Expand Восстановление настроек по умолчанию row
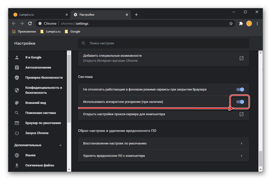 pos(241,143)
